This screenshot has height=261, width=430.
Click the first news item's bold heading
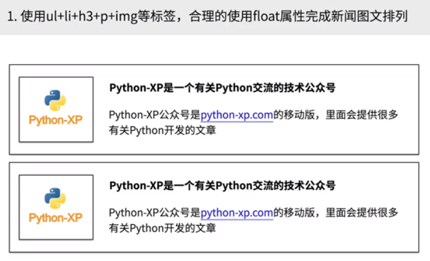point(222,88)
